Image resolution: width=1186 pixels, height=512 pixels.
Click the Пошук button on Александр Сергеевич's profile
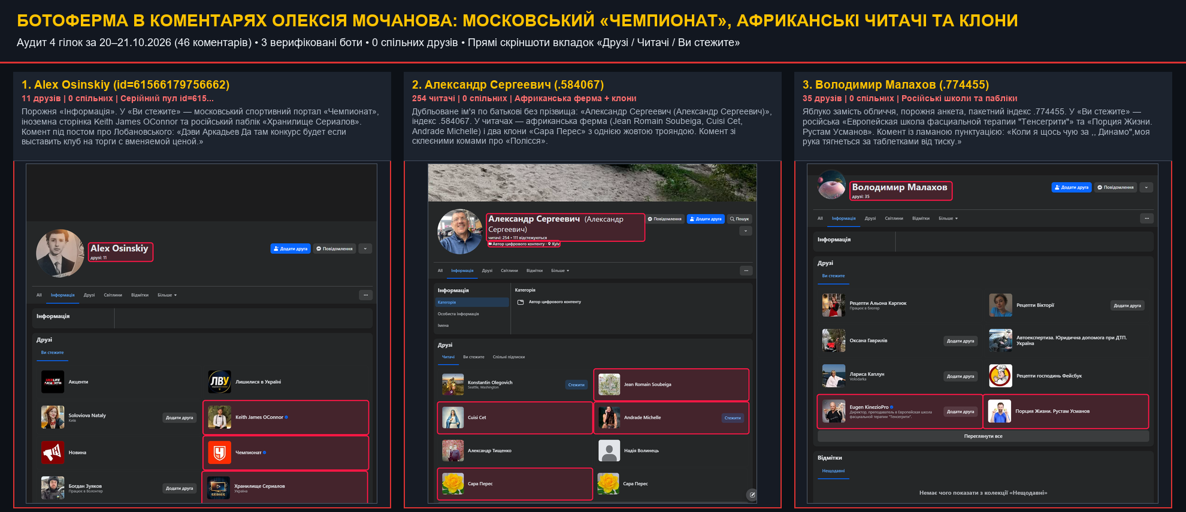[740, 219]
